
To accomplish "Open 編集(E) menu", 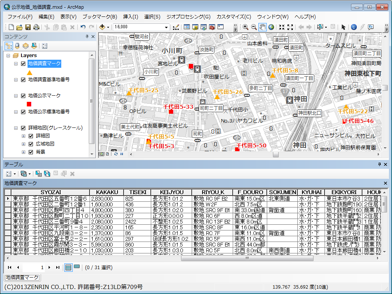I will tap(46, 17).
